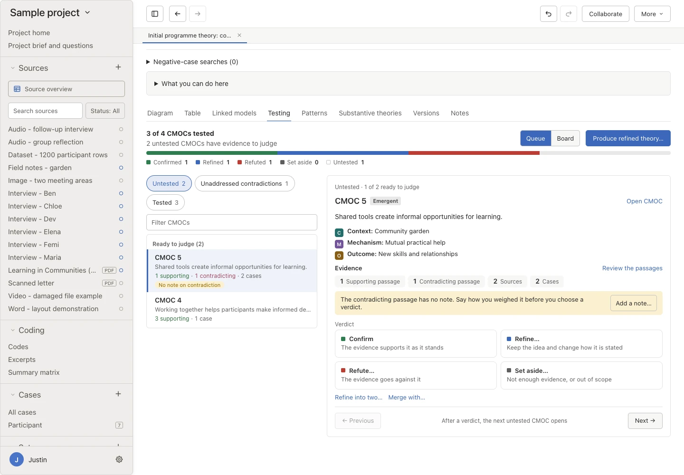The height and width of the screenshot is (475, 684).
Task: Expand Negative-case searches section
Action: point(192,62)
